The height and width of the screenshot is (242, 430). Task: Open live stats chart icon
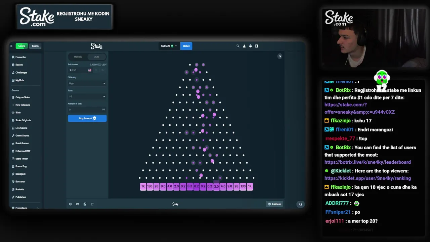click(85, 204)
